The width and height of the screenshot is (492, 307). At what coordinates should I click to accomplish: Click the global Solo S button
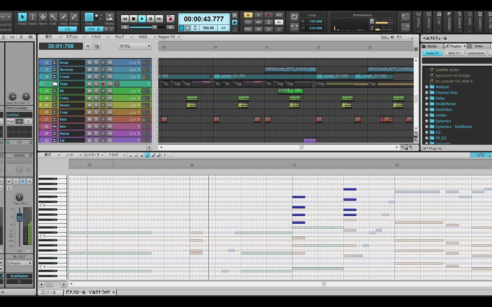258,15
